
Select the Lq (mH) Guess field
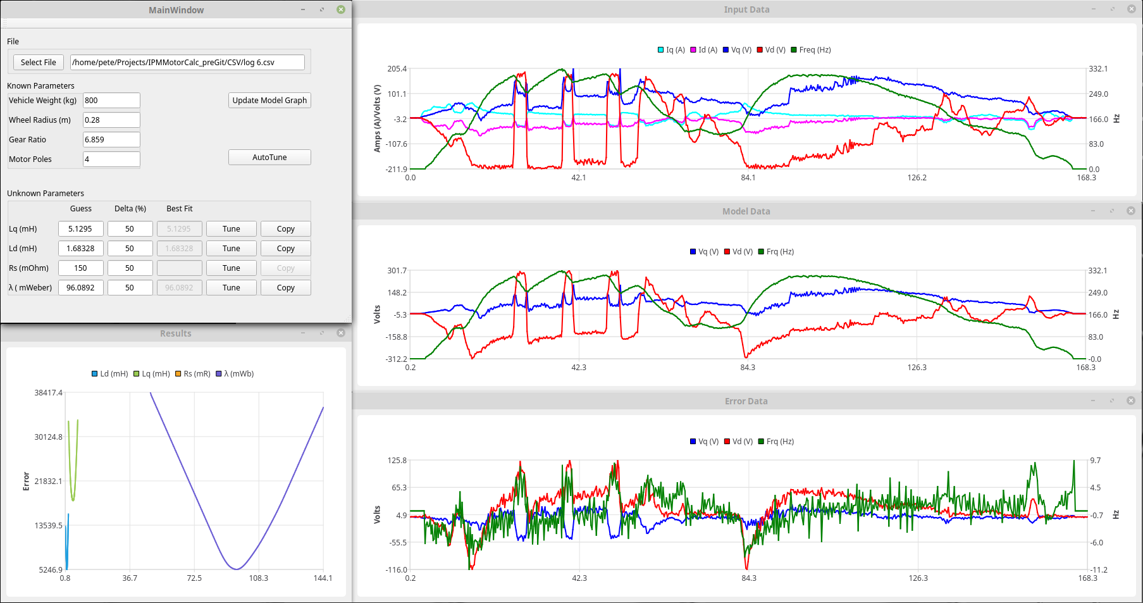[x=80, y=229]
